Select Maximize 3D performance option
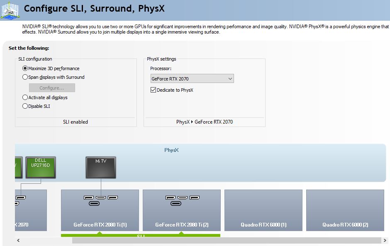The image size is (390, 246). 51,68
